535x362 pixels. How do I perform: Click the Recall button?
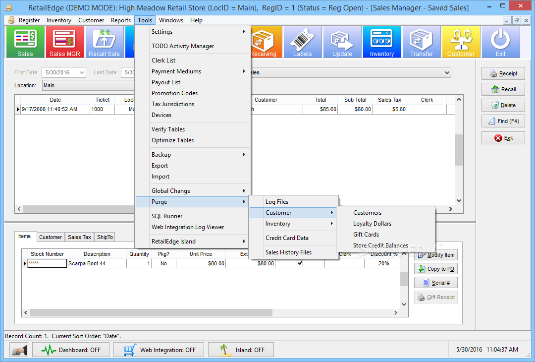click(503, 89)
